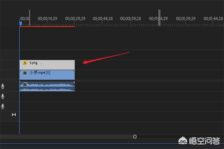Screen dimensions: 224x149
Task: Click the yellow fx badge on 5.png clip
Action: 25,63
